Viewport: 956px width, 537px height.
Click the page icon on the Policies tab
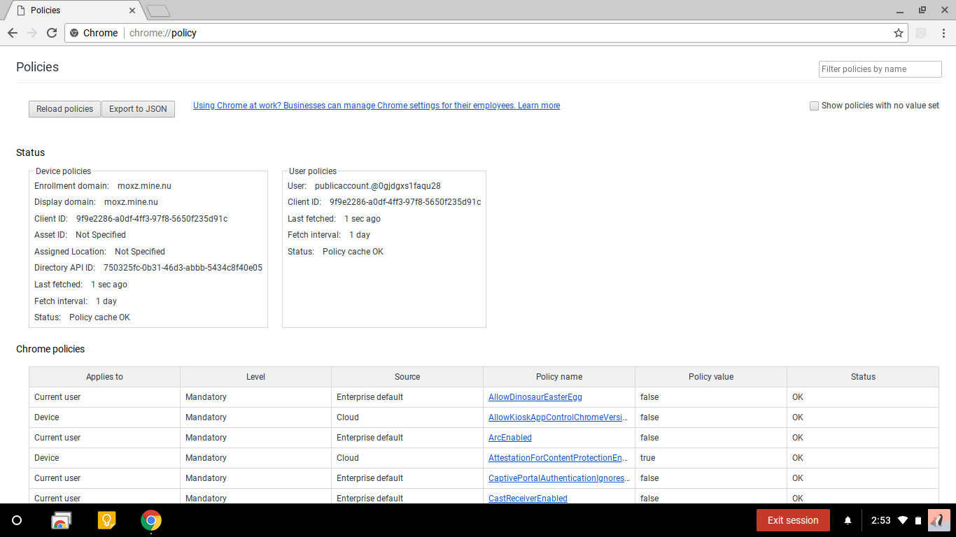tap(21, 10)
